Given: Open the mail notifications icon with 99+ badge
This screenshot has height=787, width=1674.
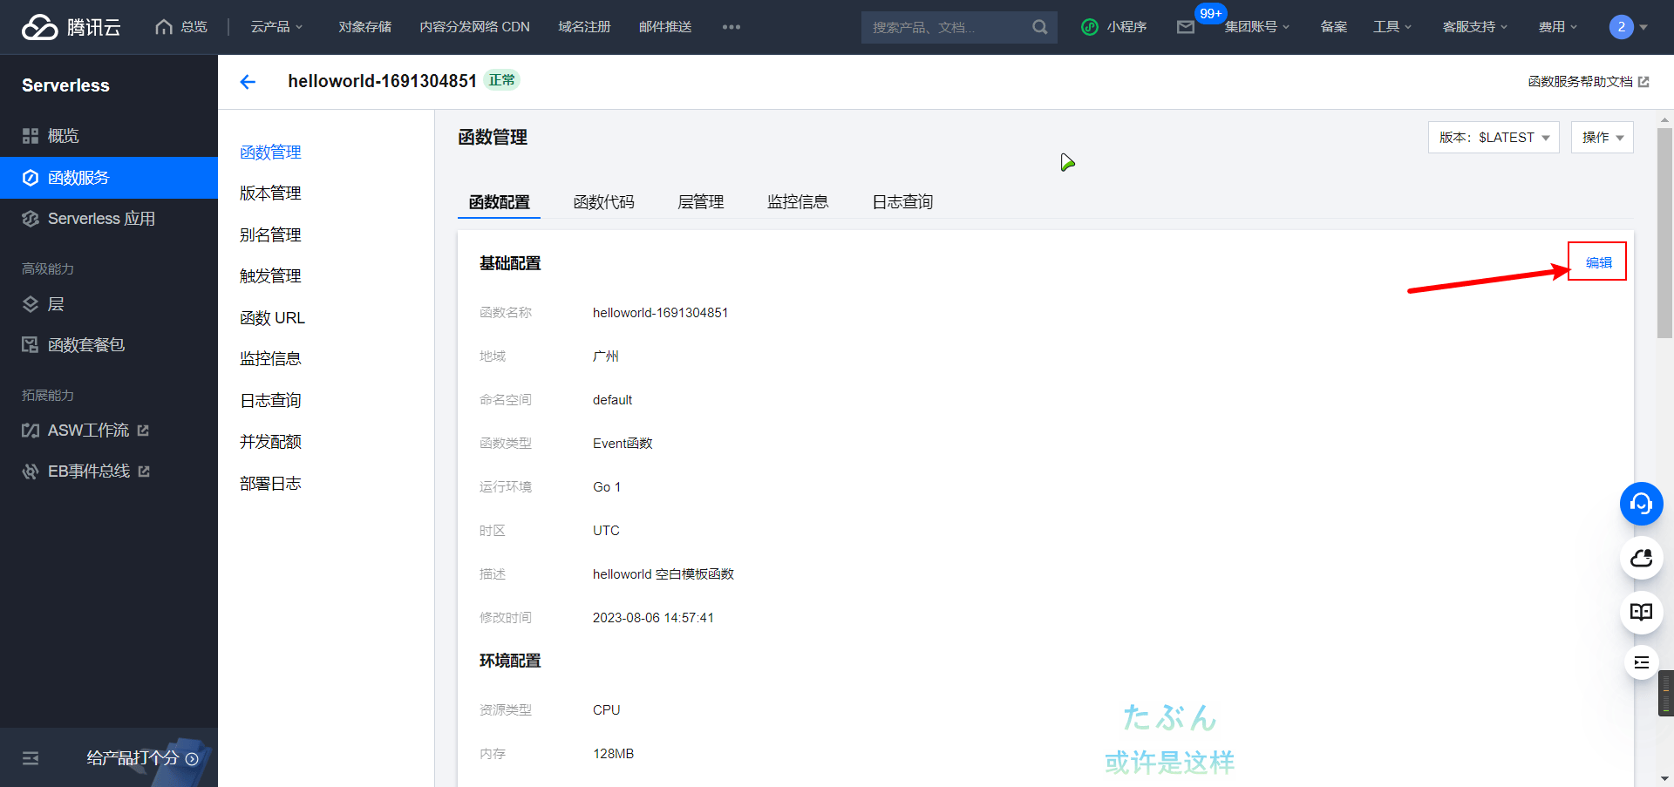Looking at the screenshot, I should coord(1185,27).
